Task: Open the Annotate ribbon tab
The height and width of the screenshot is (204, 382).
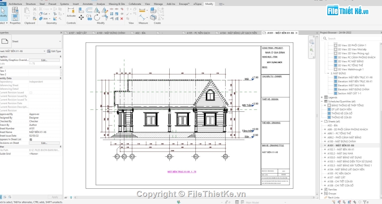Action: click(x=88, y=4)
